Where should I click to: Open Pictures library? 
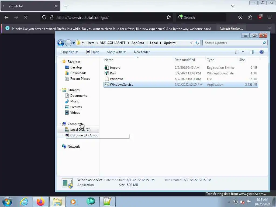[76, 107]
